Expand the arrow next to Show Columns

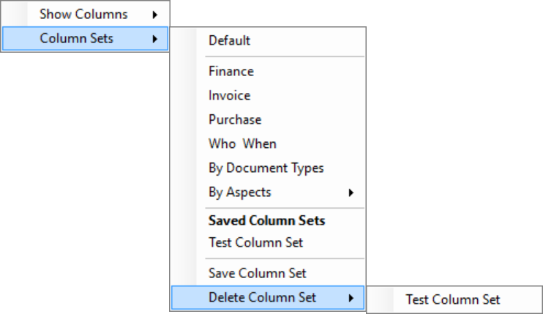click(155, 14)
